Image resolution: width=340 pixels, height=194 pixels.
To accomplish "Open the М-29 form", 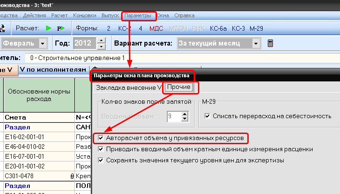I will [x=256, y=28].
